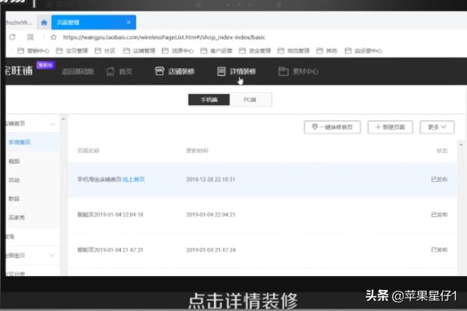Screen dimensions: 467x311
Task: Open the 线上首页 link
Action: pos(134,180)
